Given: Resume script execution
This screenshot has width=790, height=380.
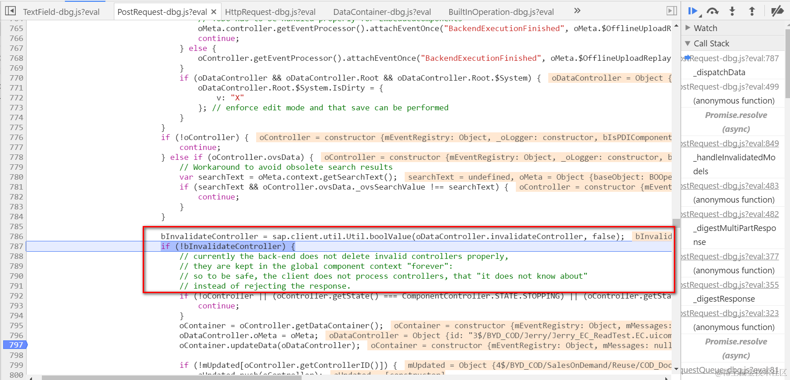Looking at the screenshot, I should pyautogui.click(x=692, y=11).
